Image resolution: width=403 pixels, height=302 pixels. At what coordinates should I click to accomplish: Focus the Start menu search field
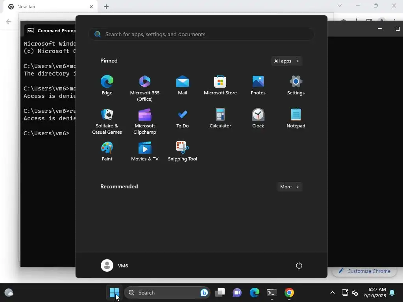pos(201,34)
